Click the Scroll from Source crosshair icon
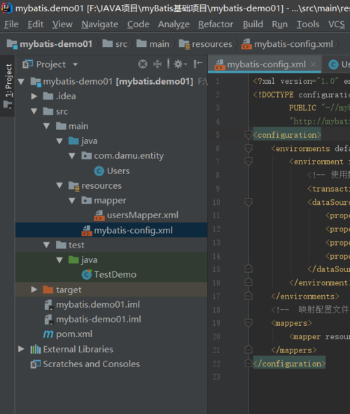 [x=143, y=64]
